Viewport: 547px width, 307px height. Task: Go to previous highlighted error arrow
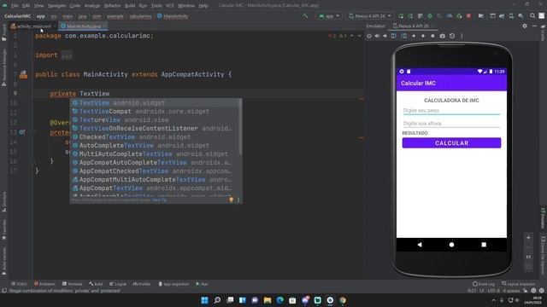pos(351,36)
